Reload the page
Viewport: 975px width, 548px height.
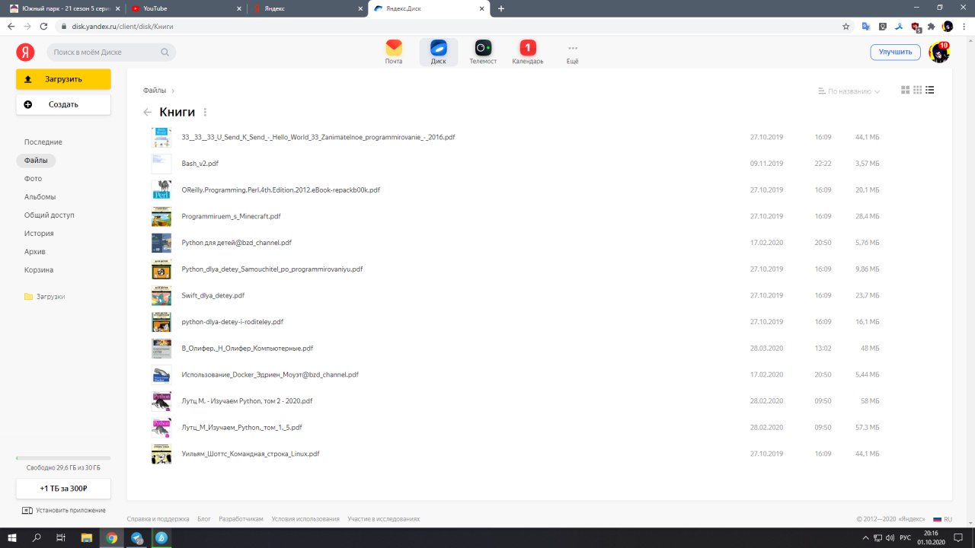(x=43, y=26)
